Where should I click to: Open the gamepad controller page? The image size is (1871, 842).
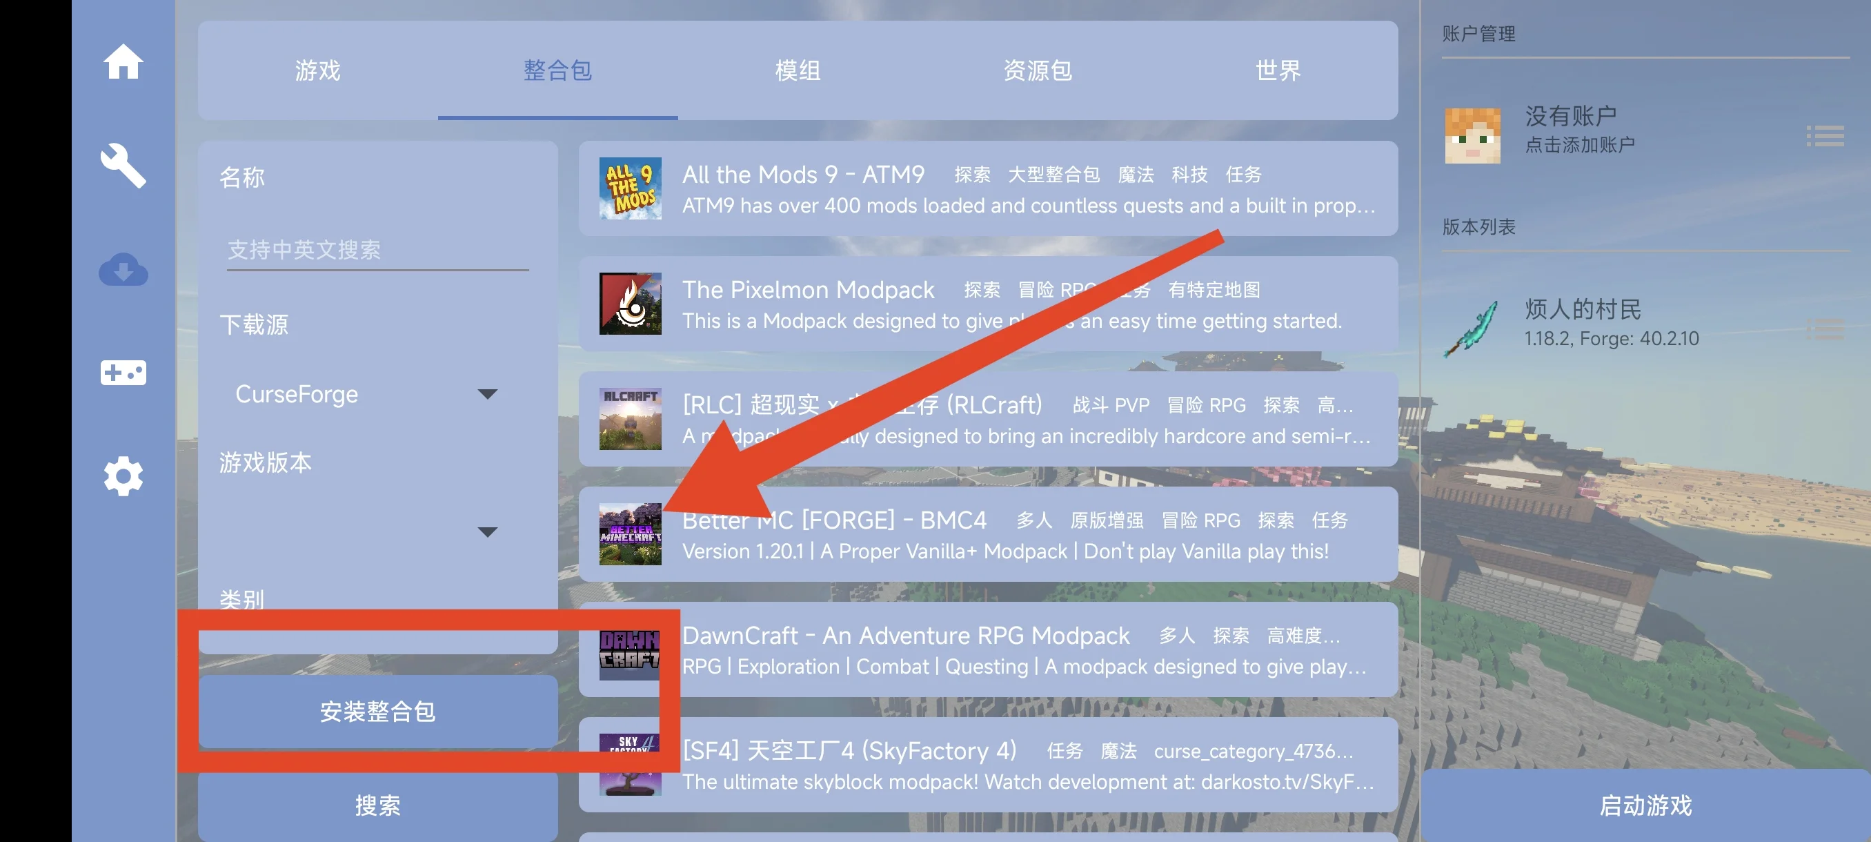123,373
